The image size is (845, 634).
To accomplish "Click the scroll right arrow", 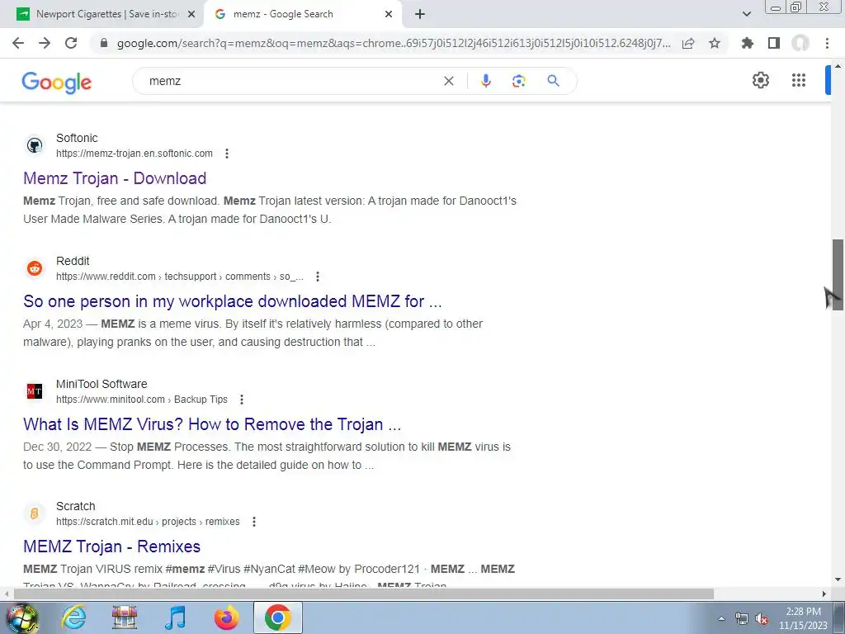I will (x=824, y=594).
